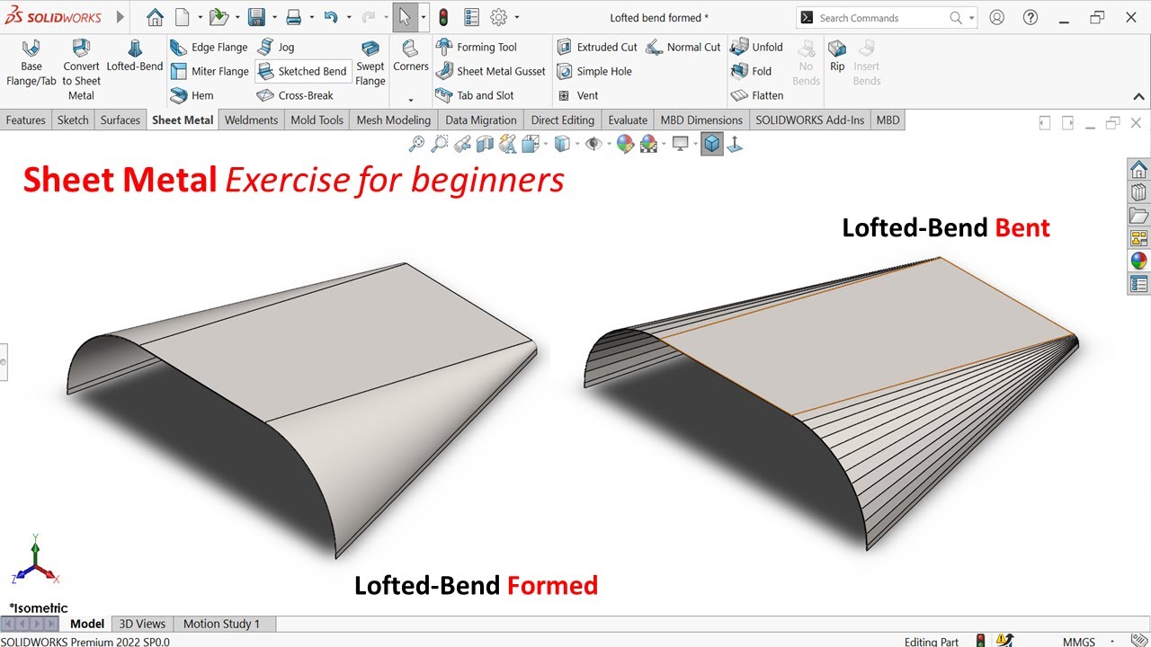The height and width of the screenshot is (647, 1151).
Task: Save the document with floppy icon
Action: [256, 17]
